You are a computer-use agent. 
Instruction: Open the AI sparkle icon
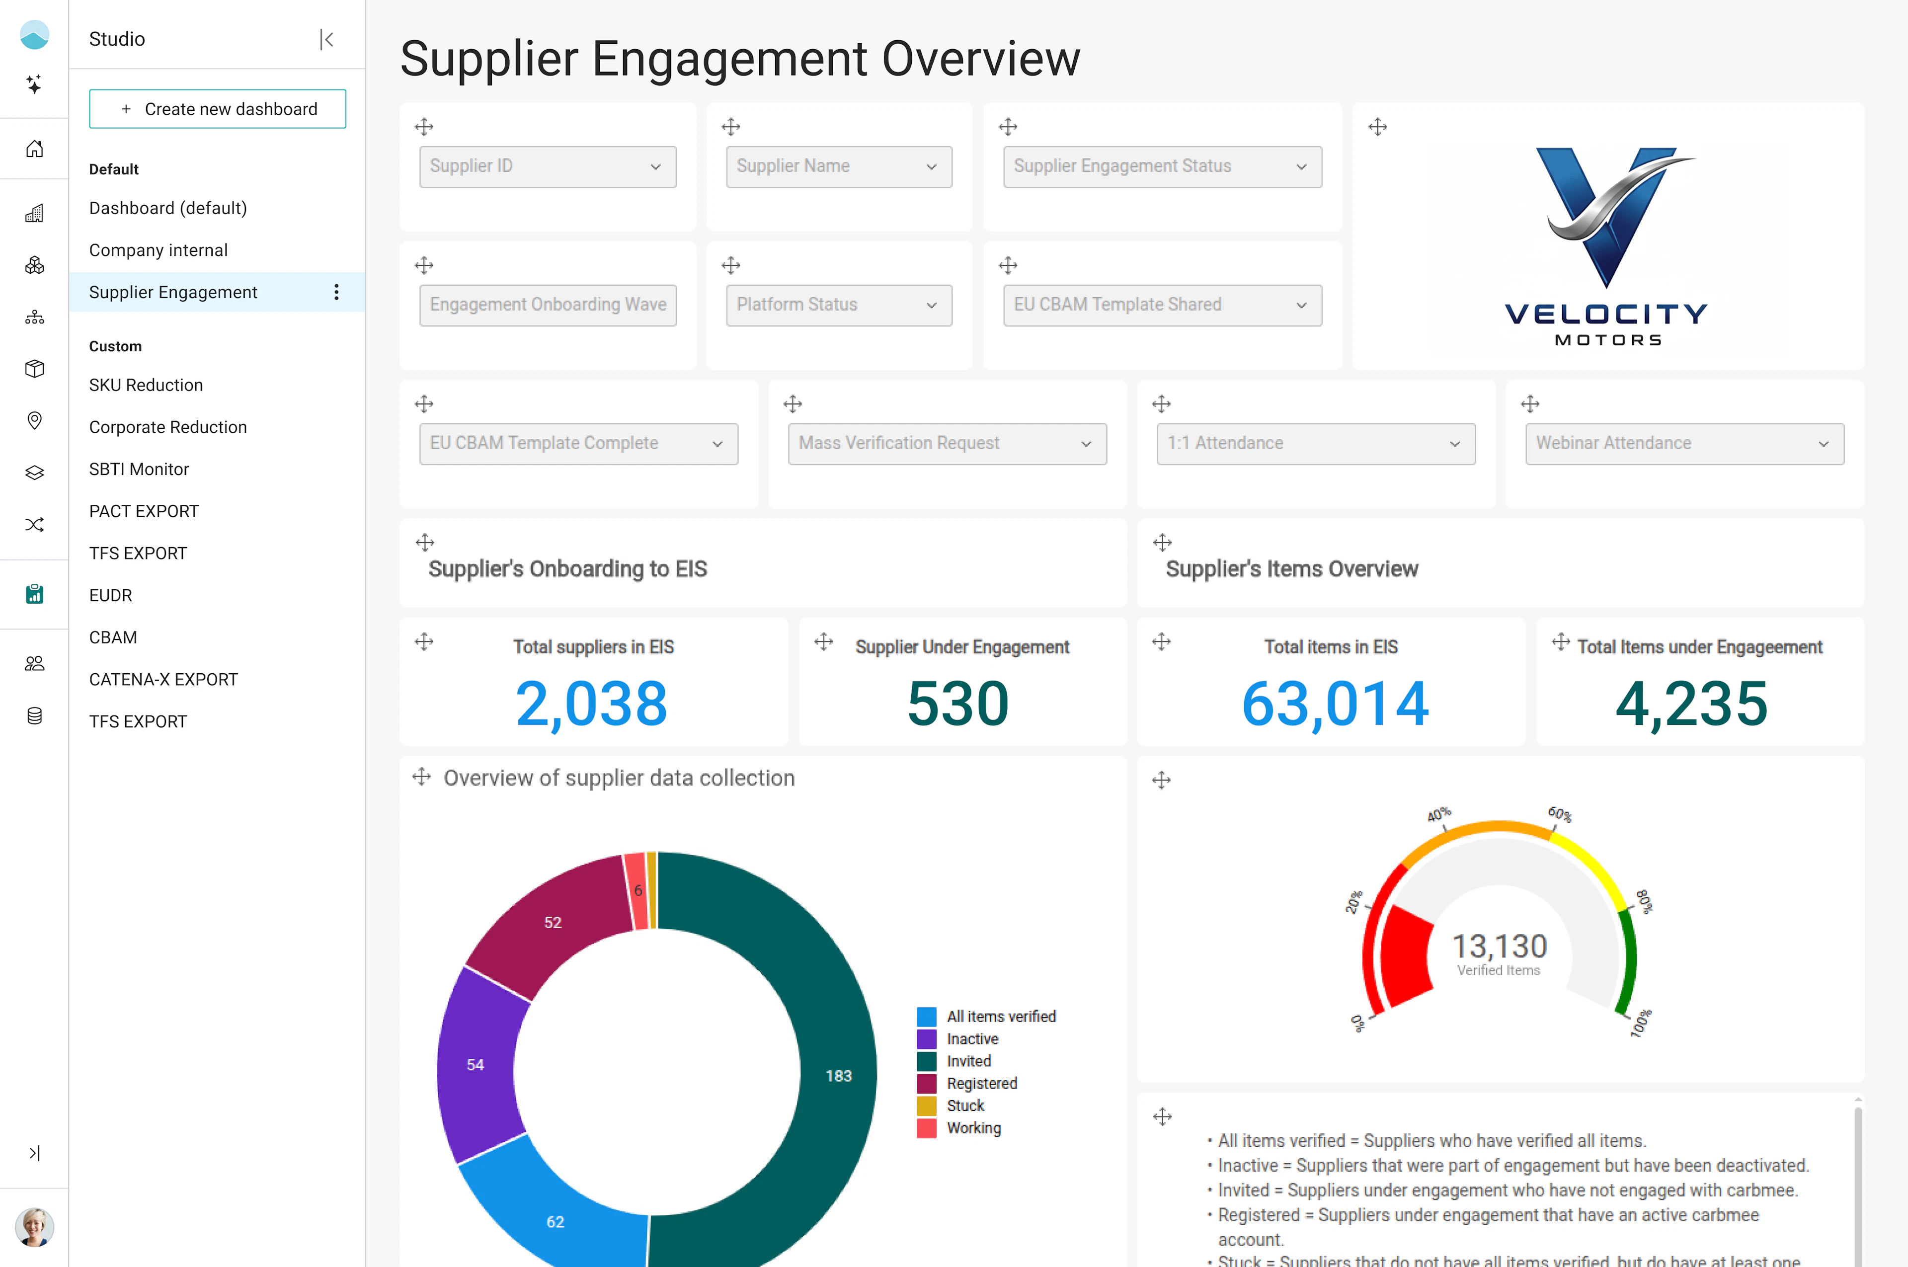[34, 84]
